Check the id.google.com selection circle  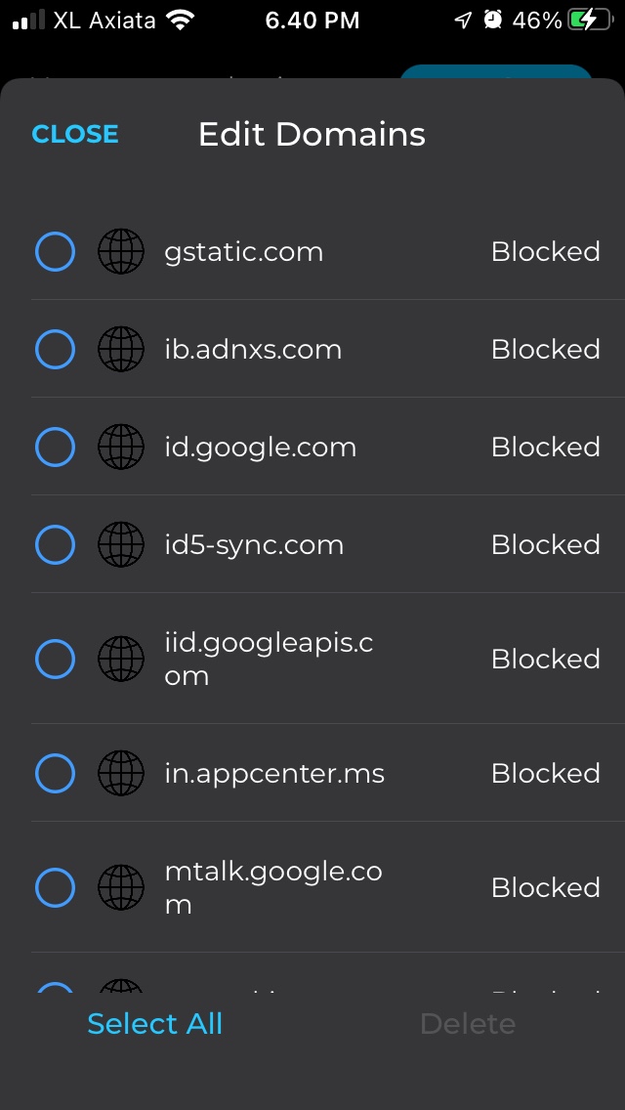55,448
